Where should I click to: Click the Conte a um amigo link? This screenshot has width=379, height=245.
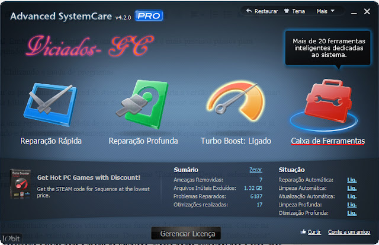click(x=349, y=232)
